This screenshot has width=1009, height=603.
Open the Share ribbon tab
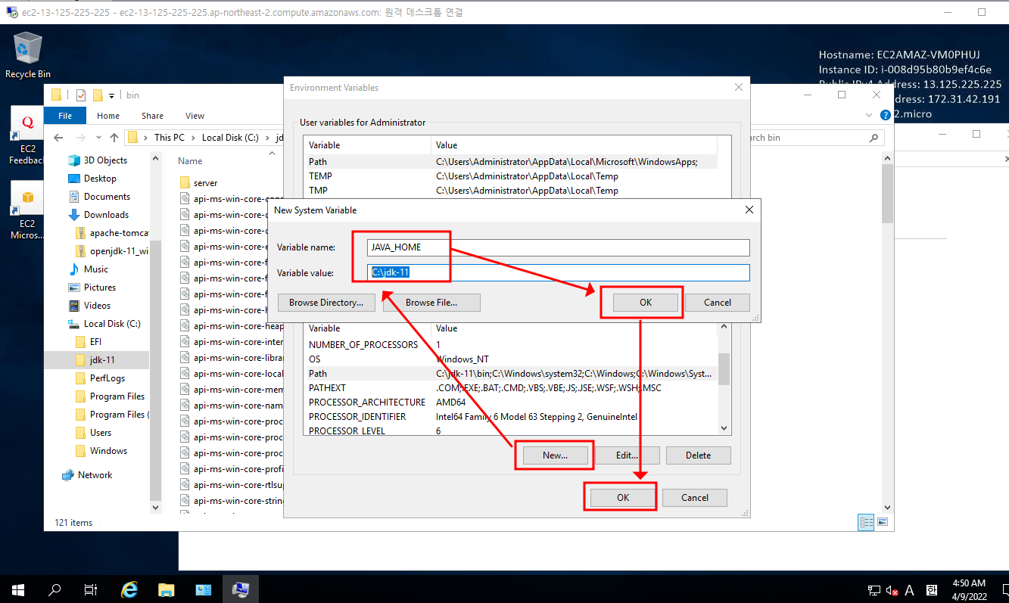(152, 116)
